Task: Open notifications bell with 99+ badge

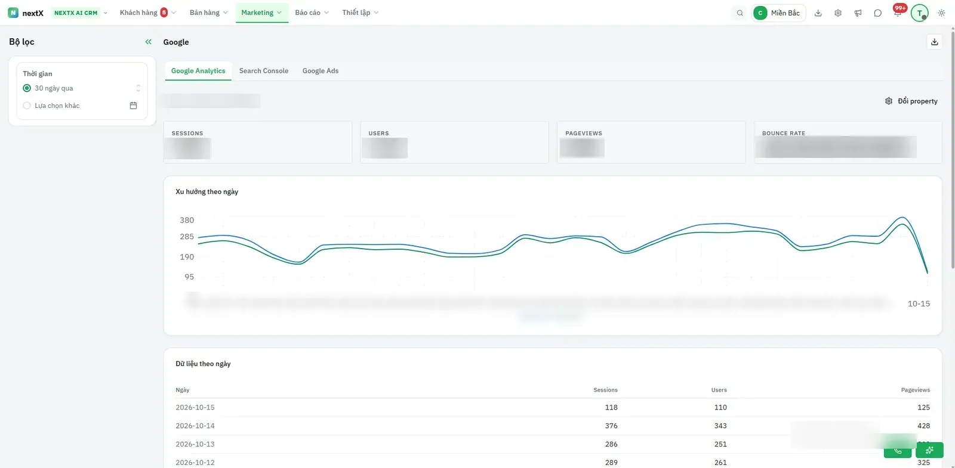Action: [x=898, y=11]
